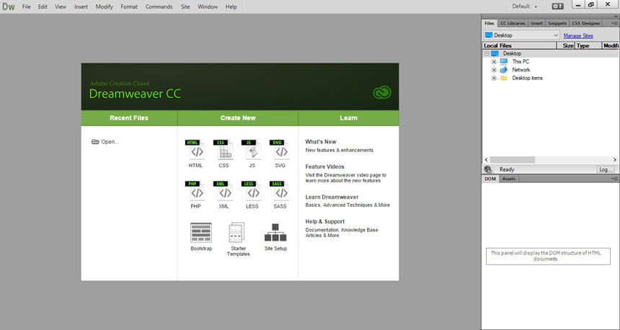The width and height of the screenshot is (620, 330).
Task: Switch to the CC Libraries tab
Action: pyautogui.click(x=513, y=23)
